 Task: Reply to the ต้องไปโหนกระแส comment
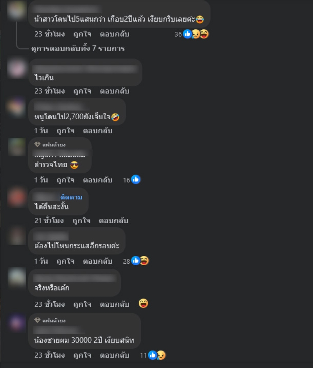pyautogui.click(x=98, y=261)
